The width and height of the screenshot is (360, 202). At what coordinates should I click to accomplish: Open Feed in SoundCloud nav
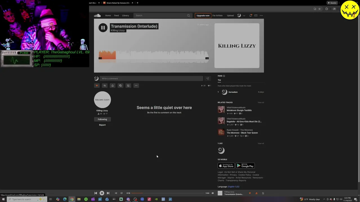tap(116, 15)
